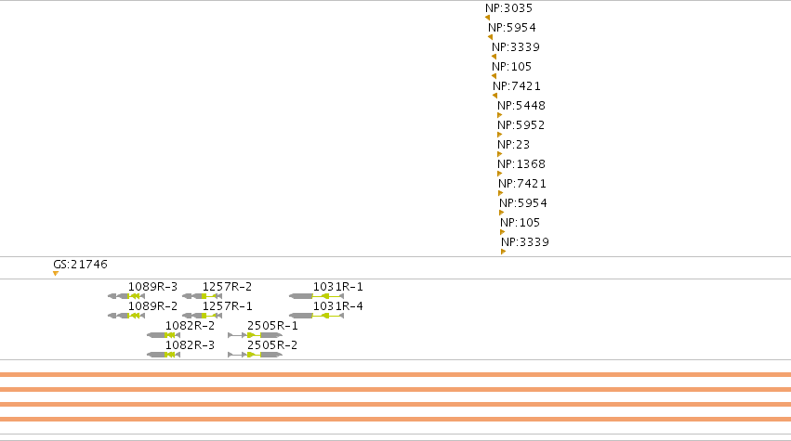Open the NP:1368 feature label
The width and height of the screenshot is (791, 441).
pos(521,163)
